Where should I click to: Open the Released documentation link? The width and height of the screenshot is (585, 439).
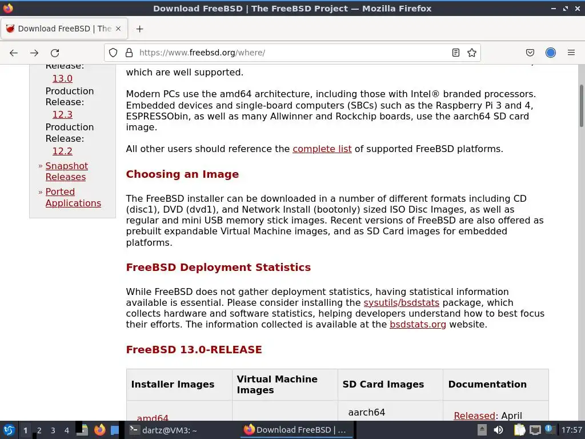(x=474, y=416)
